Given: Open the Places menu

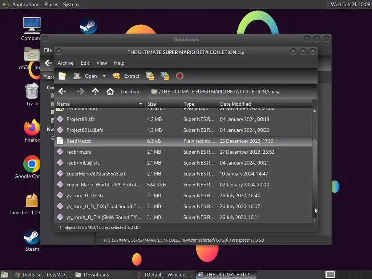Looking at the screenshot, I should (x=51, y=4).
